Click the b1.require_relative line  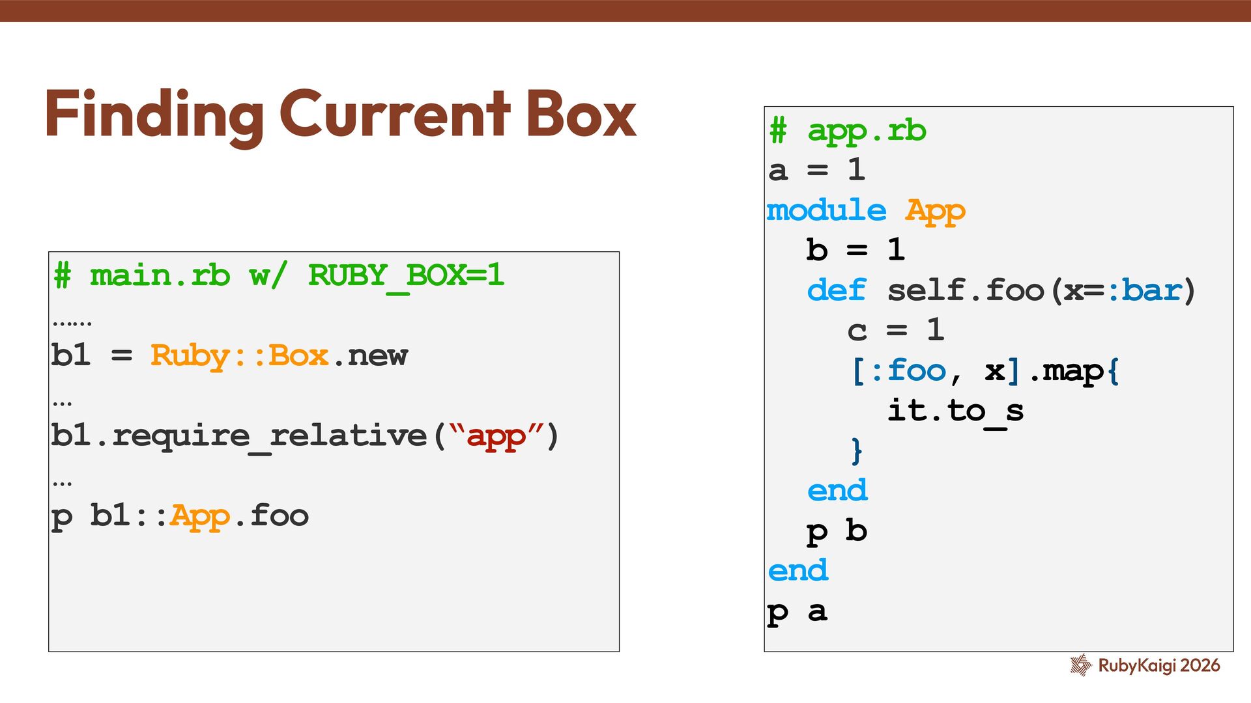point(304,435)
